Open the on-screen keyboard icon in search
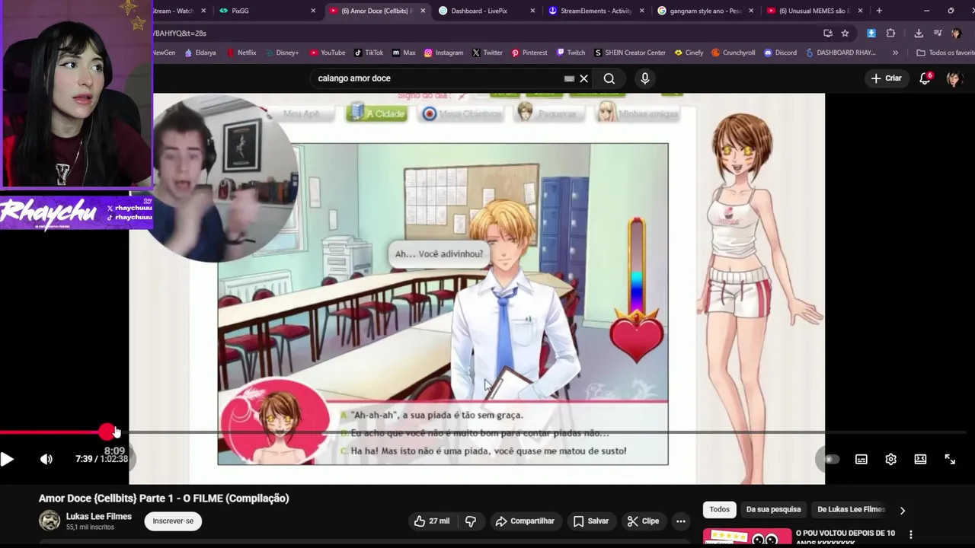This screenshot has height=548, width=975. (569, 78)
